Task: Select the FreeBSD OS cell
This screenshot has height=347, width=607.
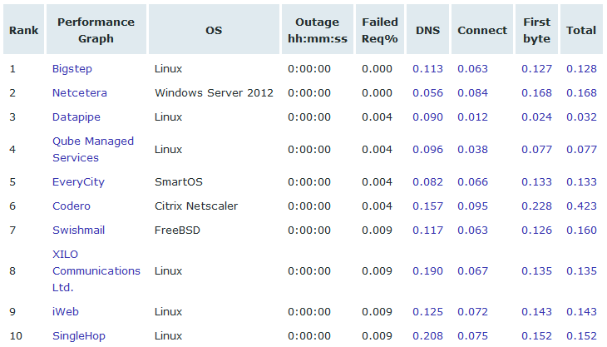Action: [x=177, y=230]
